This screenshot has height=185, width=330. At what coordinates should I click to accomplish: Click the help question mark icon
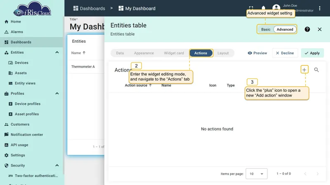(x=307, y=29)
